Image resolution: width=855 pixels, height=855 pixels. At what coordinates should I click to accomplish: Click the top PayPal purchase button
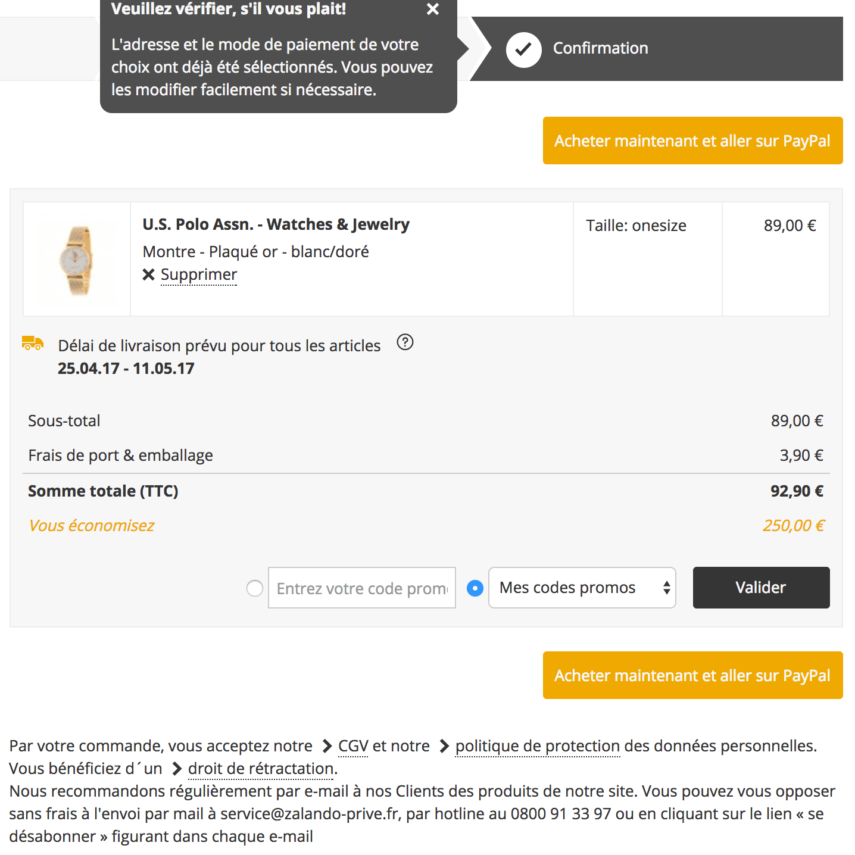pos(692,141)
